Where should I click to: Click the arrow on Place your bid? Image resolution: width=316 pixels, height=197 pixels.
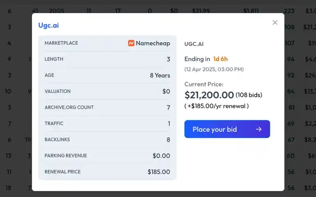coord(259,129)
